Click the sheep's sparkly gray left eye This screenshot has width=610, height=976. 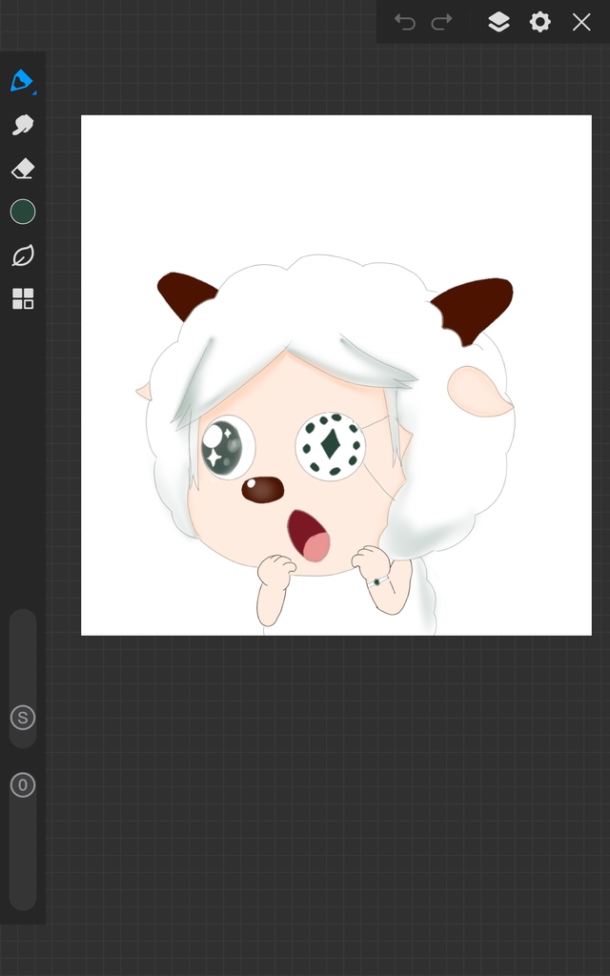tap(225, 446)
